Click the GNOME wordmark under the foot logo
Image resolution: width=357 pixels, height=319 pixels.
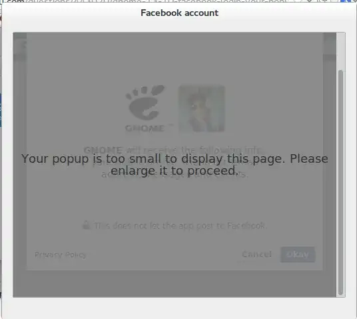pos(145,128)
